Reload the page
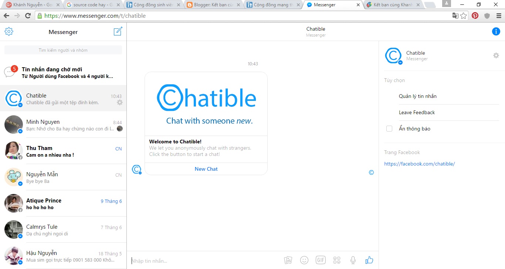This screenshot has width=505, height=269. pos(28,16)
